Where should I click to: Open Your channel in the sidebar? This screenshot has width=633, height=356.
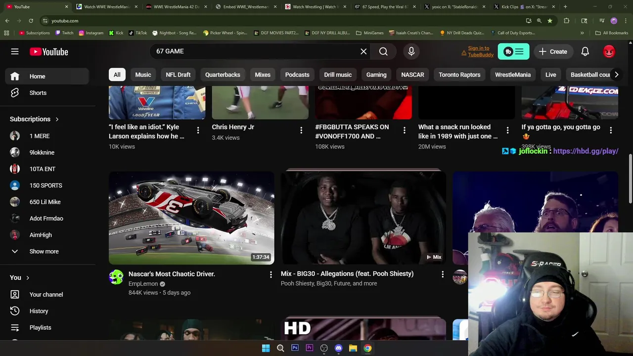pyautogui.click(x=47, y=294)
